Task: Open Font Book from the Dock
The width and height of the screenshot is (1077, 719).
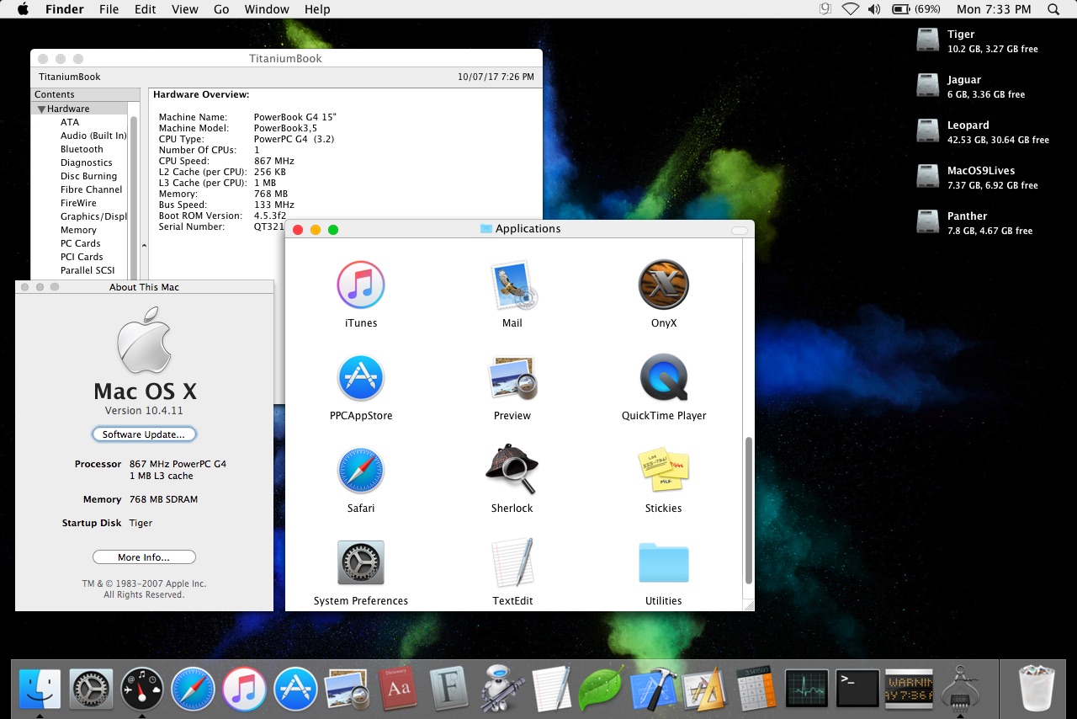Action: pyautogui.click(x=448, y=690)
